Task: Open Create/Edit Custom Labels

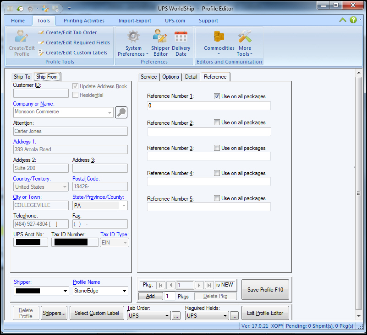Action: click(76, 53)
